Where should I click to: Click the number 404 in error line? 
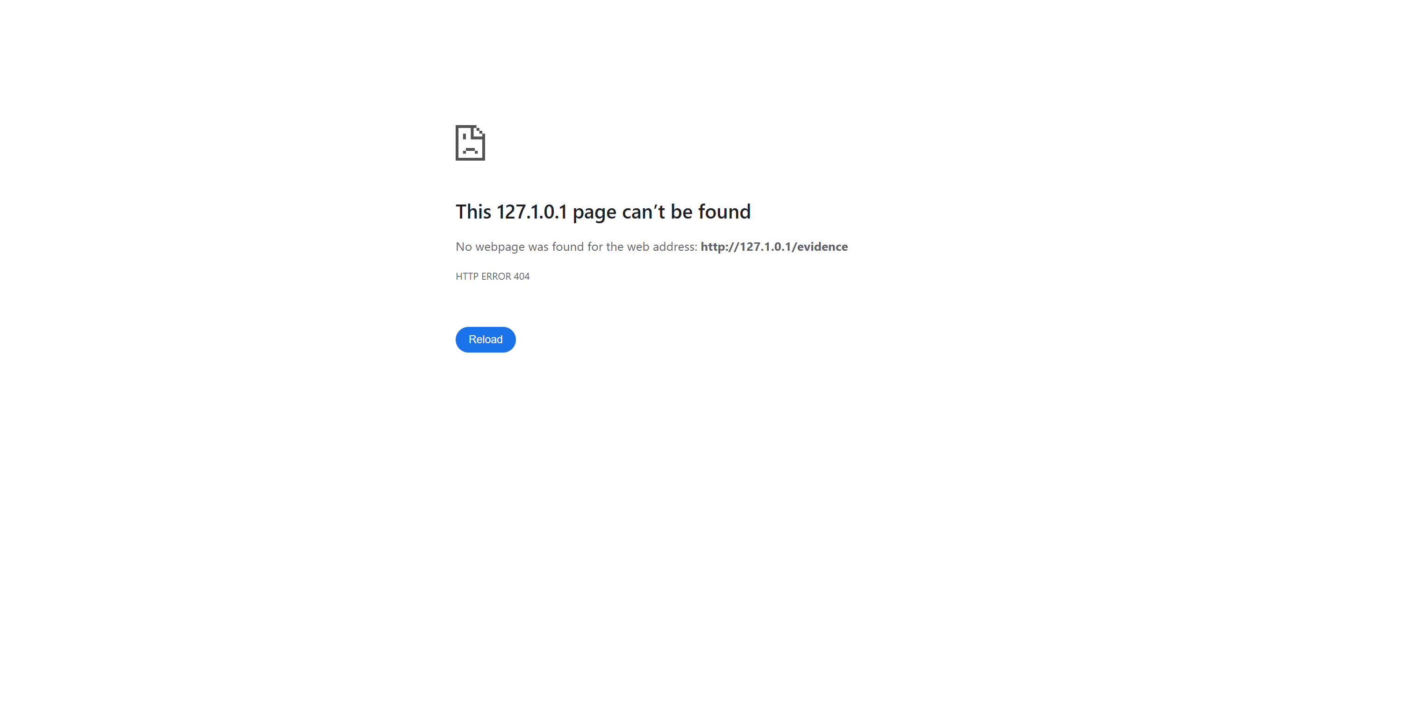[522, 276]
